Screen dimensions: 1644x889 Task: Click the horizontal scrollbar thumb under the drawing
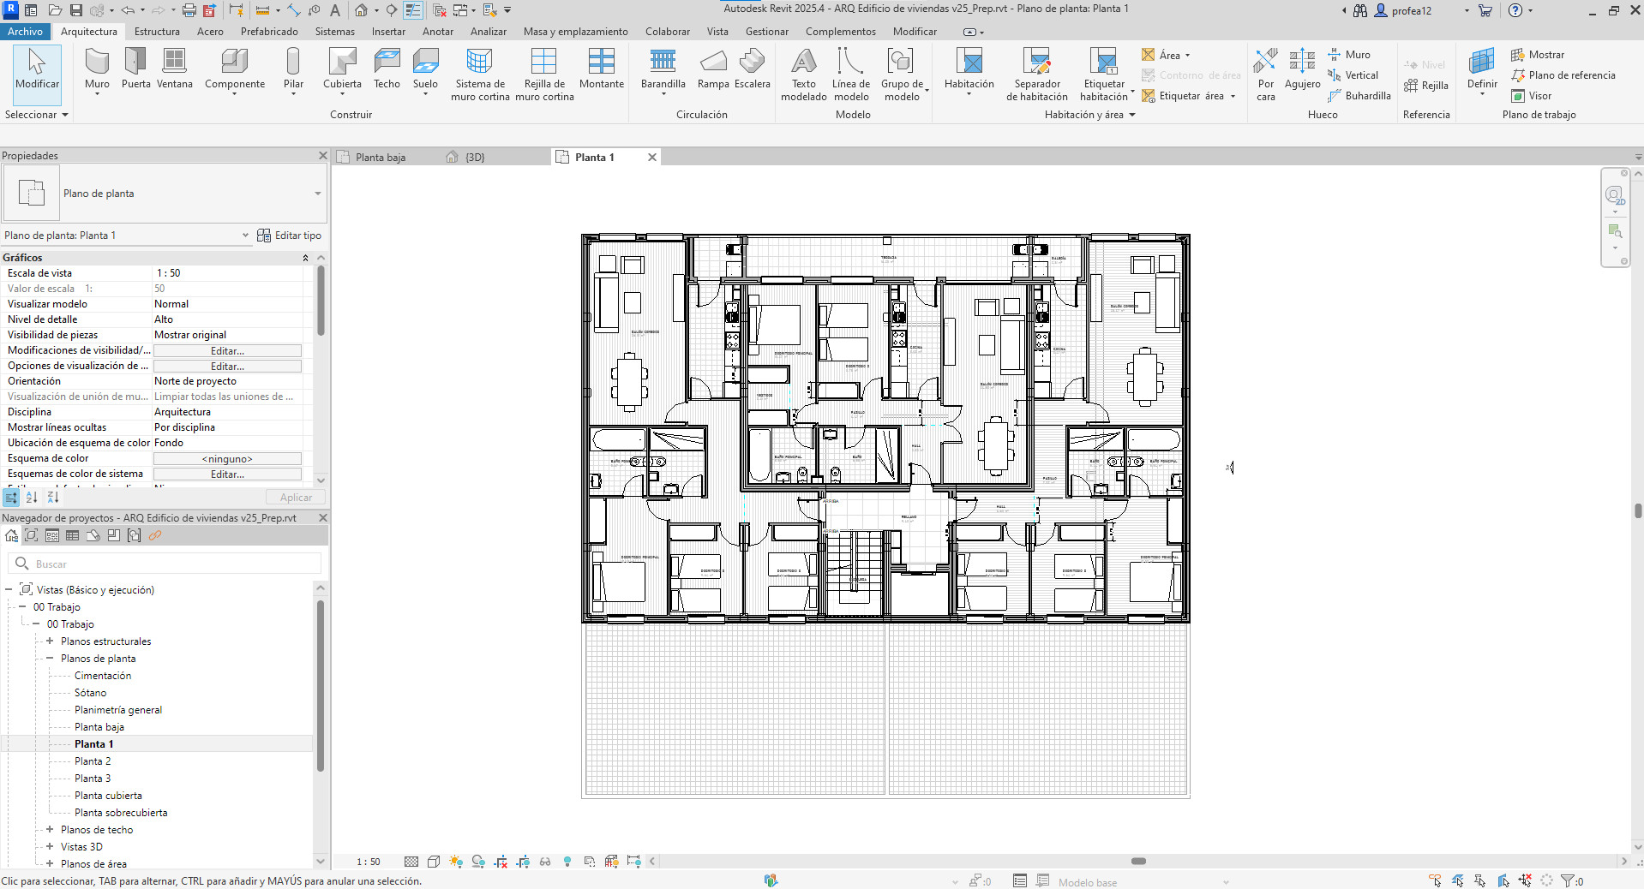pos(1138,862)
